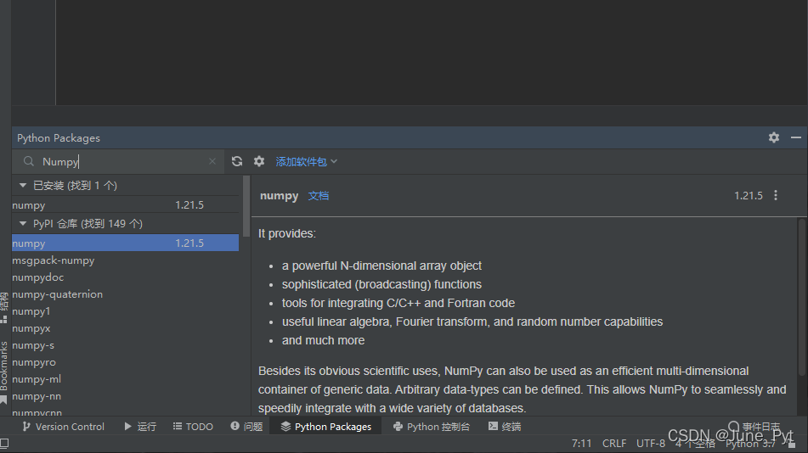Open the numpy 1.21.5 version dropdown in details
The width and height of the screenshot is (808, 453).
[749, 196]
